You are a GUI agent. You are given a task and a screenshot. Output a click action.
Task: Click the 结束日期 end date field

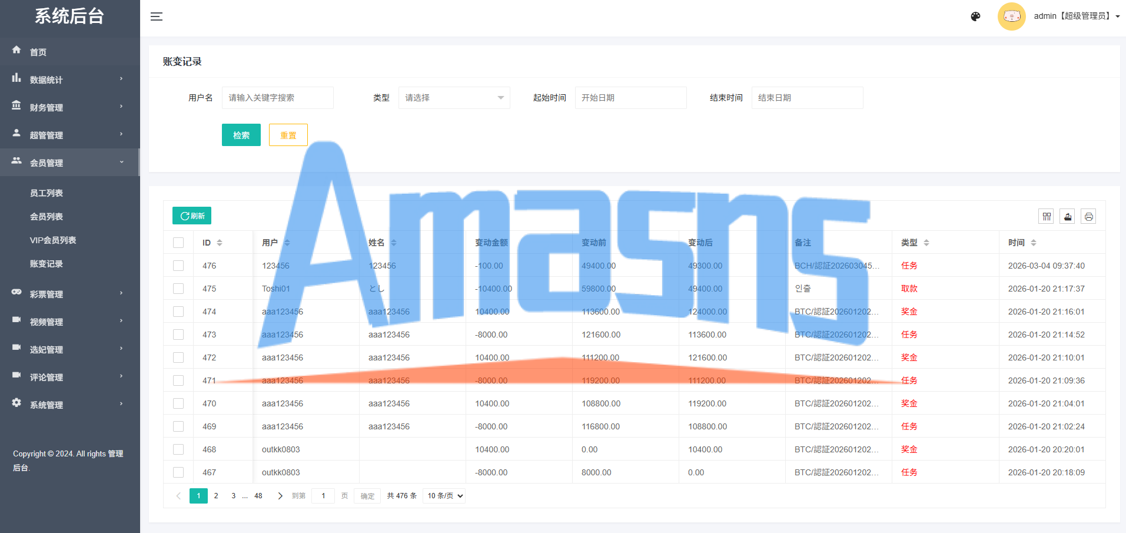tap(808, 98)
